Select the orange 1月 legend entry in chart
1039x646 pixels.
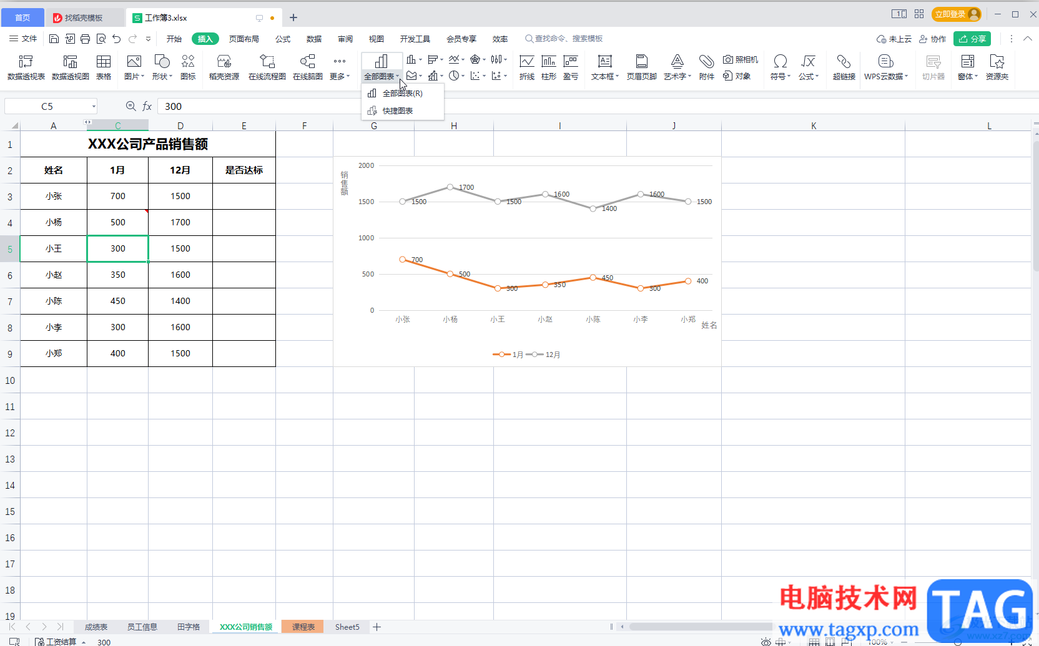(508, 355)
